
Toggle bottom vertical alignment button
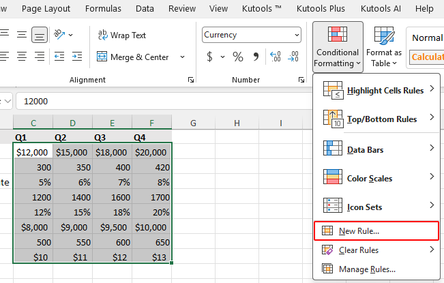click(x=40, y=35)
